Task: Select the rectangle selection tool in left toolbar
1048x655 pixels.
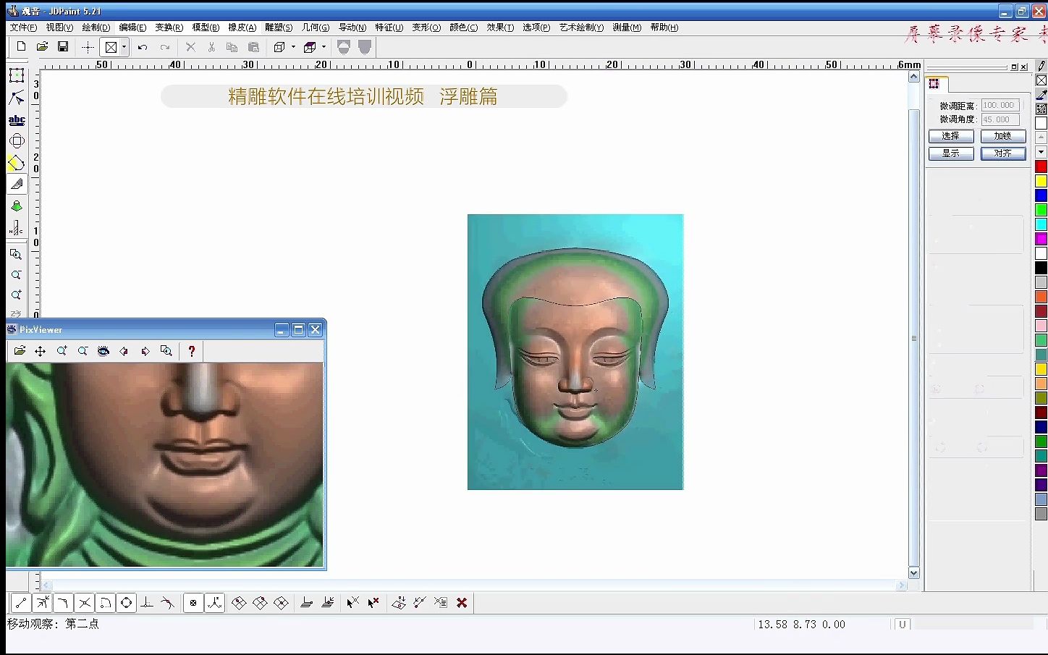Action: pos(17,75)
